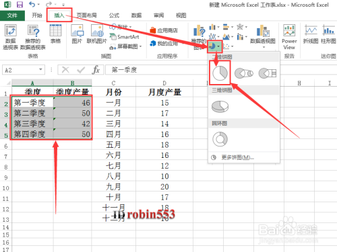This screenshot has width=337, height=252.
Task: Switch to the 公式 (Formulas) tab
Action: coord(114,15)
